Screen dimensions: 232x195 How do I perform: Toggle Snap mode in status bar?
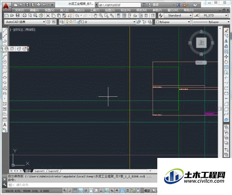[x=70, y=191]
